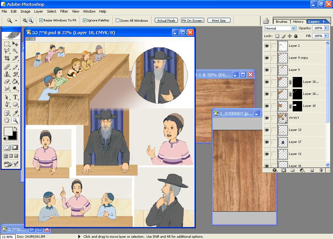This screenshot has width=333, height=239.
Task: Select the Magic Wand tool
Action: pyautogui.click(x=15, y=51)
